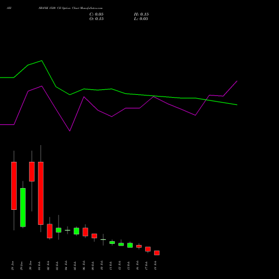Screen dimensions: 279x279
Task: Select the last red candle for 18 Feb
Action: (x=157, y=253)
